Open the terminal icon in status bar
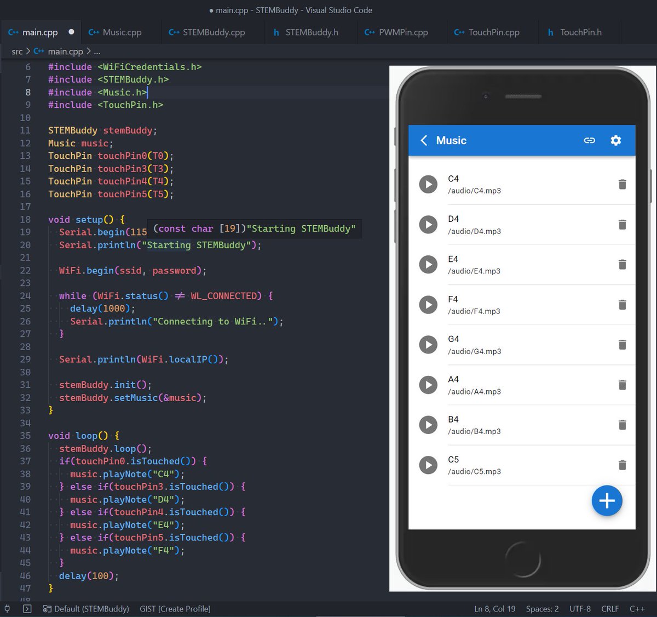 (27, 609)
